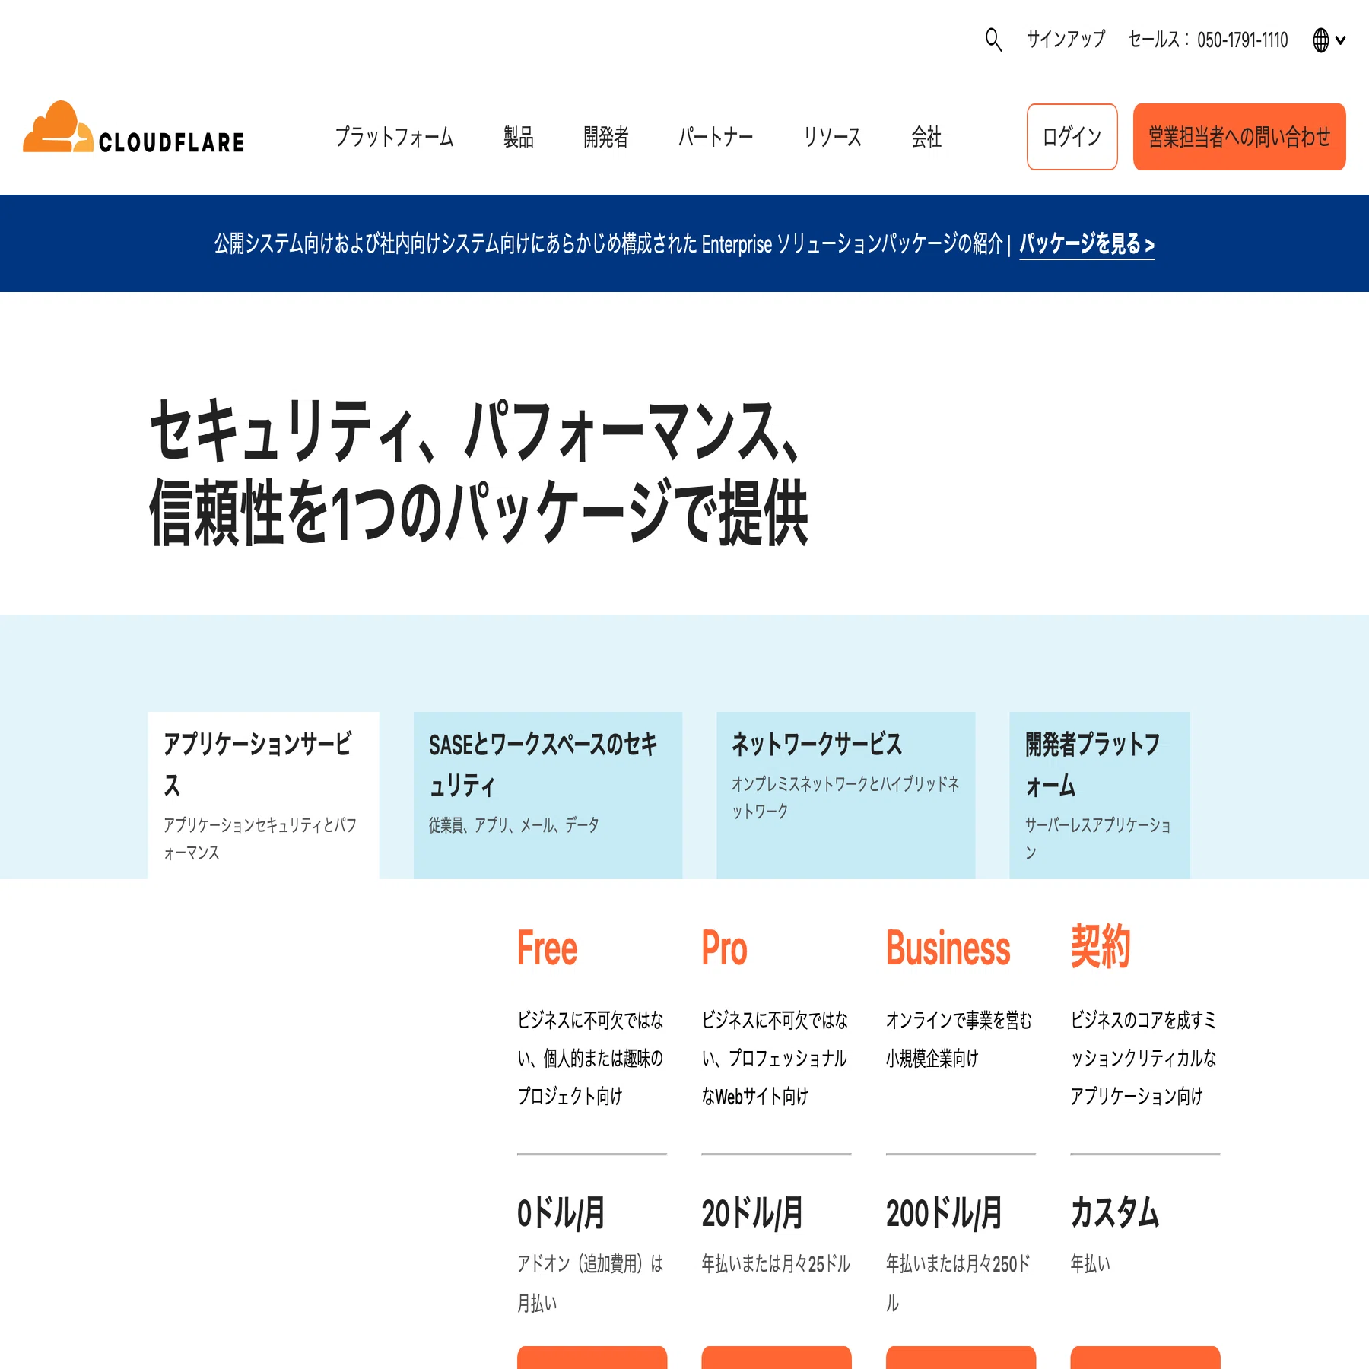Open the プラットフォーム menu

pyautogui.click(x=394, y=137)
